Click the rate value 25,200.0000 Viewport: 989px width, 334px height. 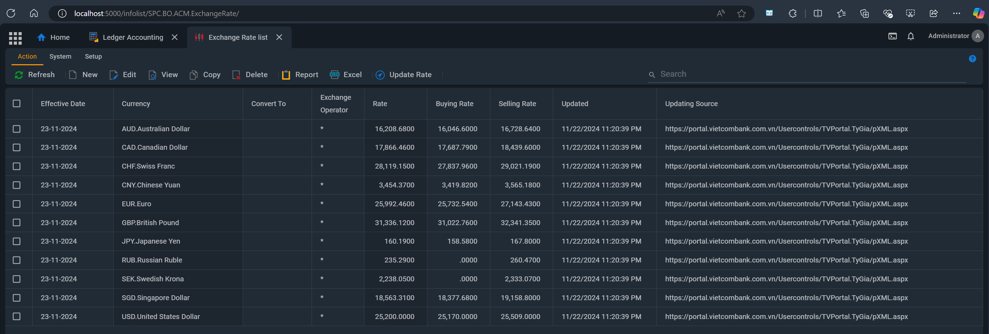(x=395, y=317)
